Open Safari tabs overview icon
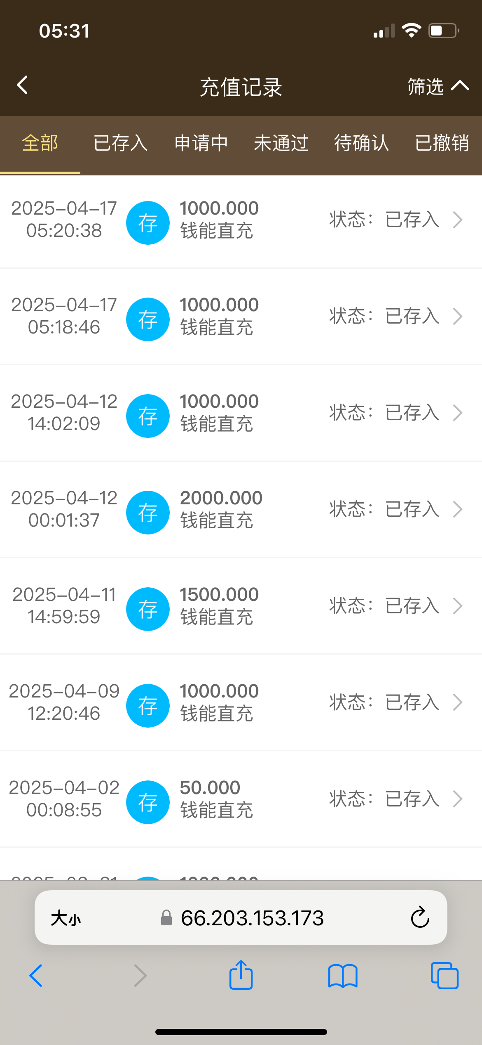This screenshot has height=1045, width=482. click(445, 976)
